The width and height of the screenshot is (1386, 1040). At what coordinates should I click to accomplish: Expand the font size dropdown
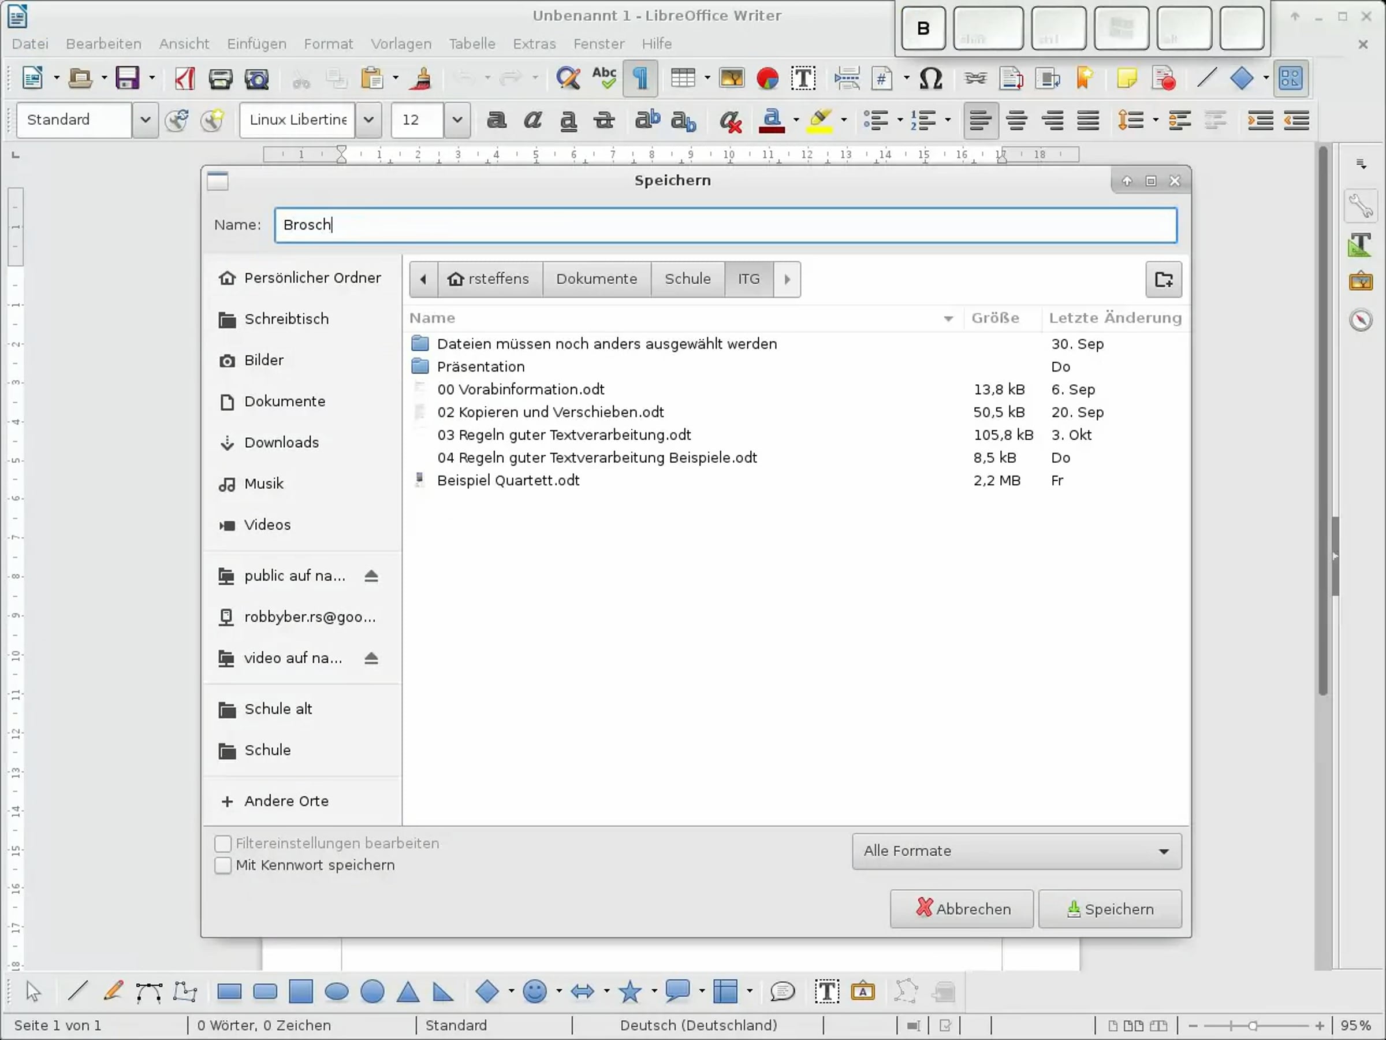pos(457,120)
